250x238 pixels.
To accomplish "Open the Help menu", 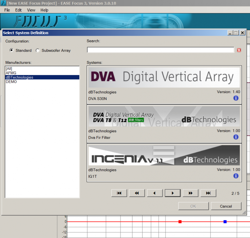I will pos(44,10).
